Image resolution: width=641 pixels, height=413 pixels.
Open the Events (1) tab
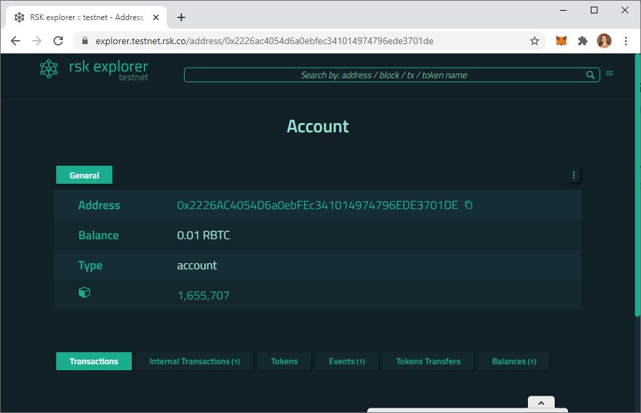tap(347, 361)
